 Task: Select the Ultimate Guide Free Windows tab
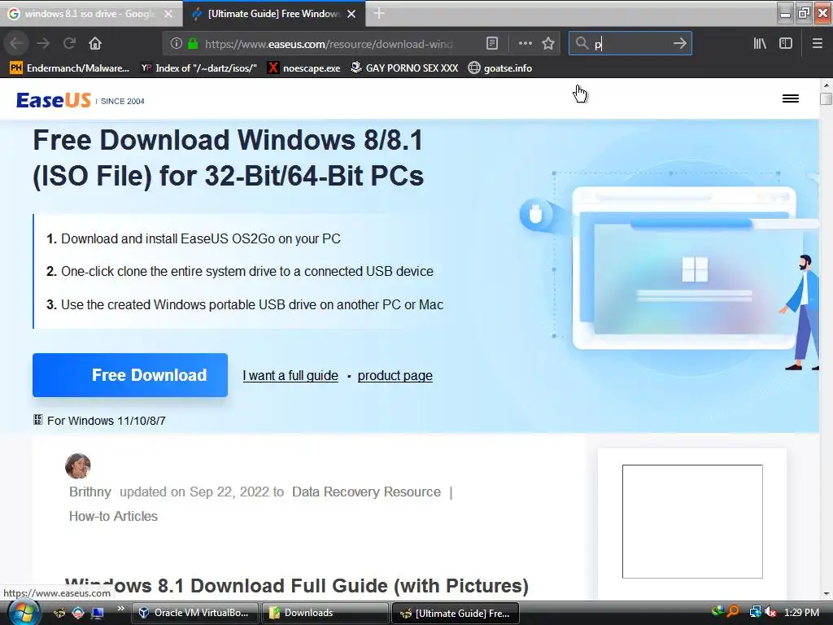273,14
